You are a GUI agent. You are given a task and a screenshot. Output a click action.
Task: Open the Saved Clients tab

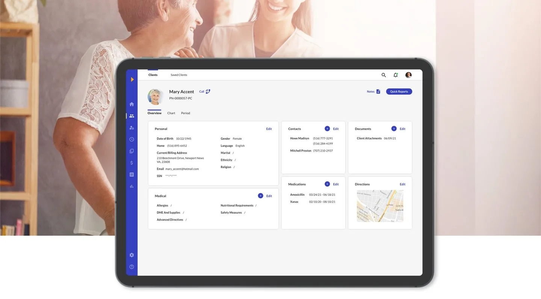point(178,75)
